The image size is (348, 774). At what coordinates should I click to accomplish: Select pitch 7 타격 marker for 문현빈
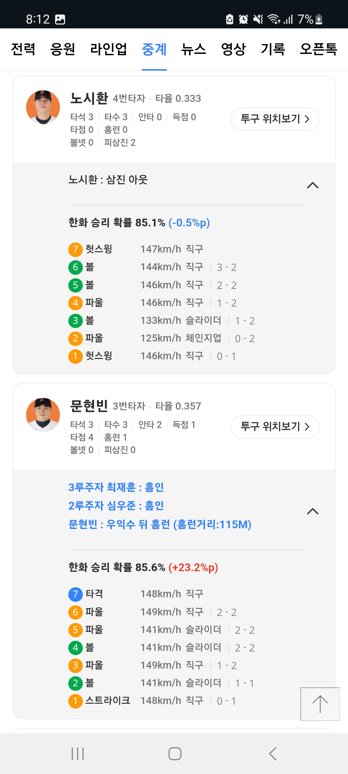click(75, 594)
